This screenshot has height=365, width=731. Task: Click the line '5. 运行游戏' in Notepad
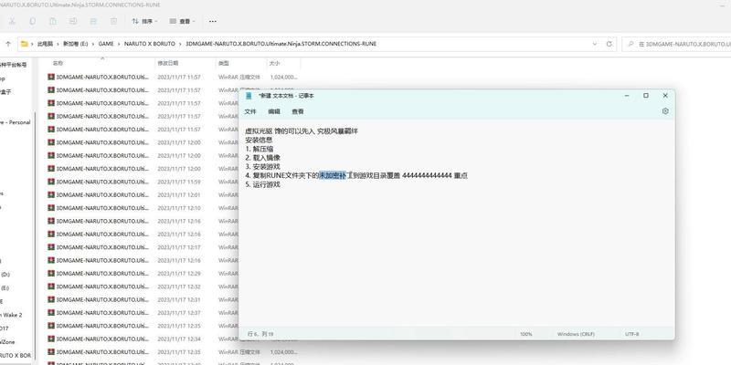pyautogui.click(x=262, y=184)
